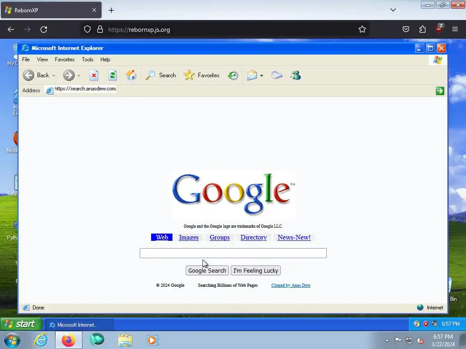Viewport: 466px width, 349px height.
Task: Open the Windows 7 Start orb
Action: tap(12, 340)
